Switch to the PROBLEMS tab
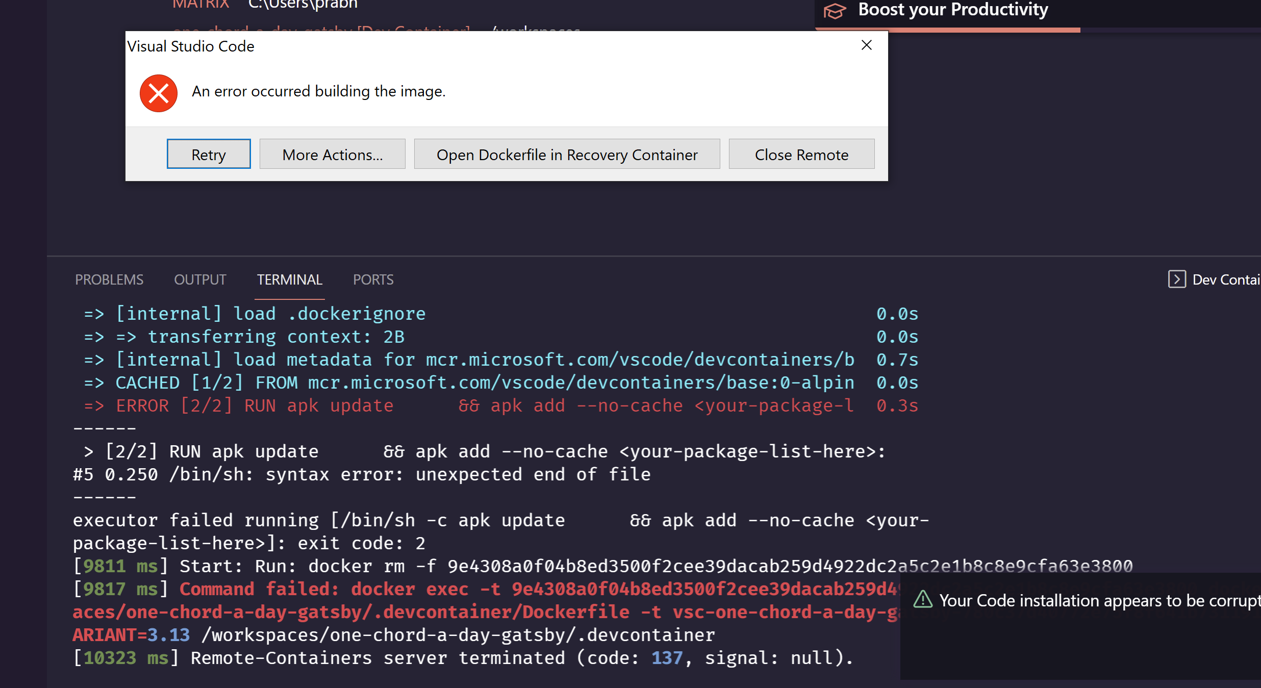1261x688 pixels. [109, 279]
